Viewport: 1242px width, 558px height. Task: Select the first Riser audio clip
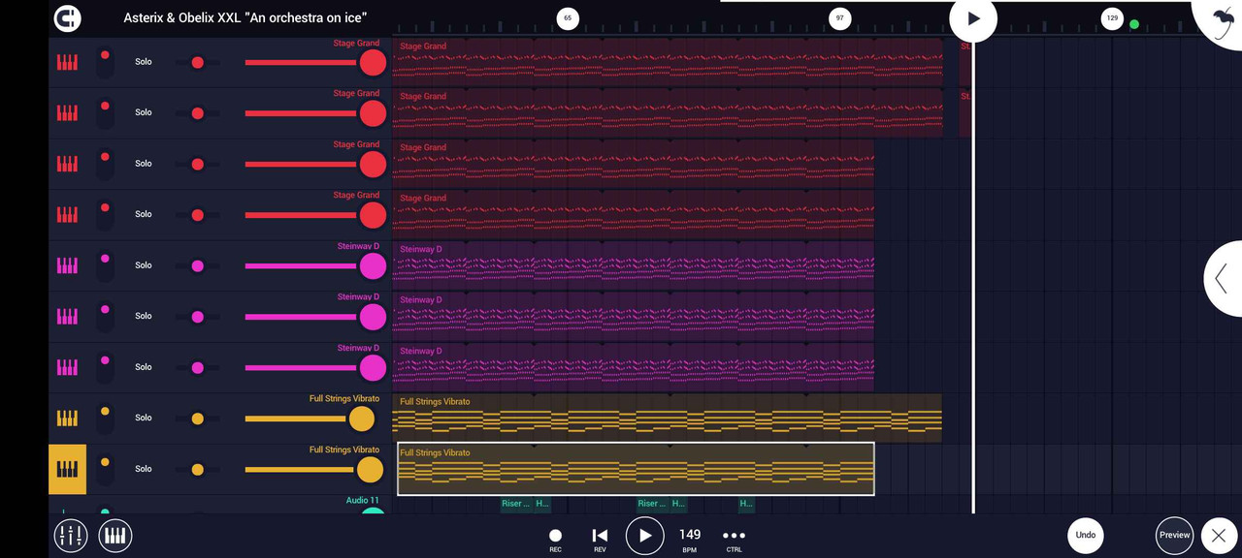(x=515, y=504)
